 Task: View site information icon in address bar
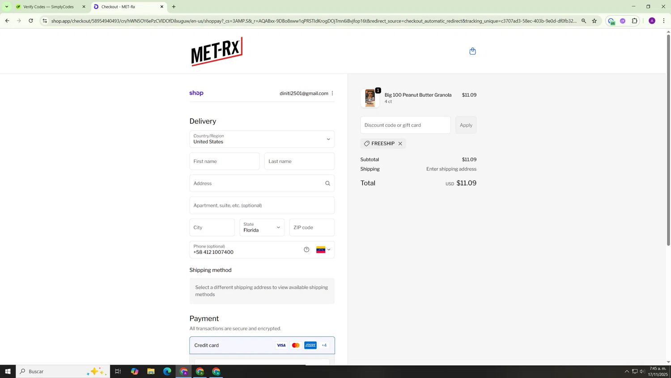tap(45, 21)
